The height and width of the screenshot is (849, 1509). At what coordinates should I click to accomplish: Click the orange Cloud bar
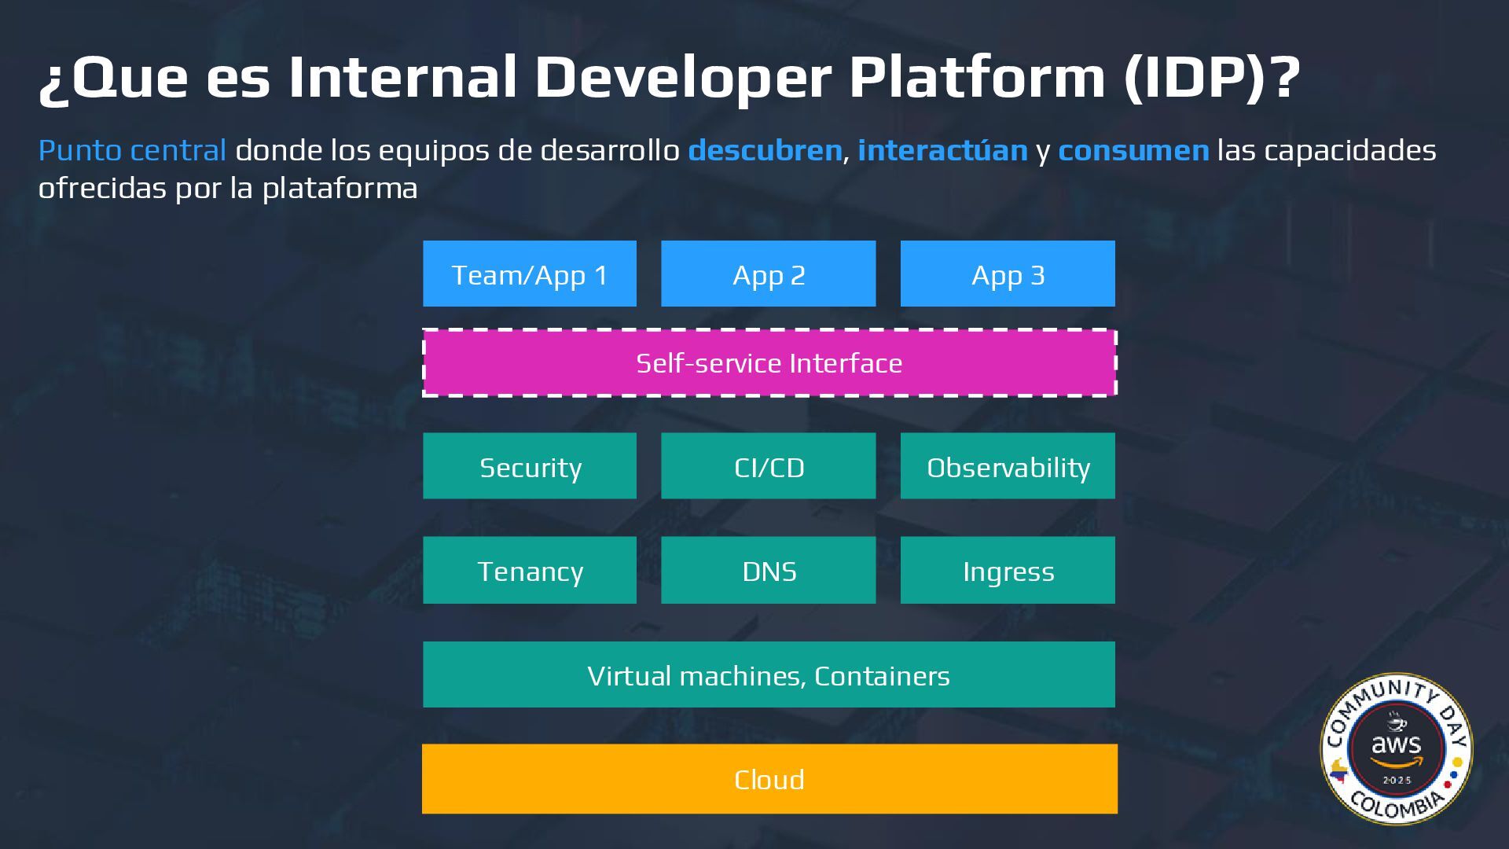pyautogui.click(x=769, y=779)
